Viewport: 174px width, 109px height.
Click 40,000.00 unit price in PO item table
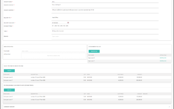click(121, 100)
